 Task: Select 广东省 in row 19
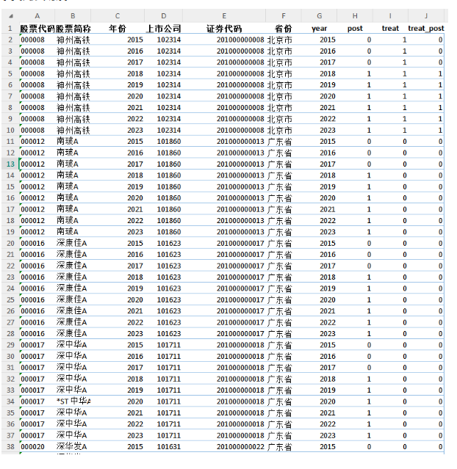click(284, 232)
